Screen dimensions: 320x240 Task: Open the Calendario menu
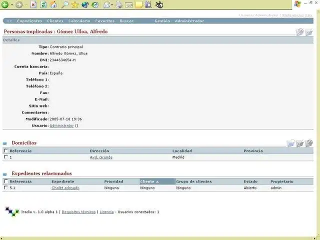pos(79,21)
